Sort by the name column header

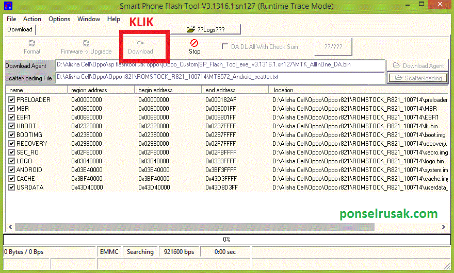[x=37, y=90]
